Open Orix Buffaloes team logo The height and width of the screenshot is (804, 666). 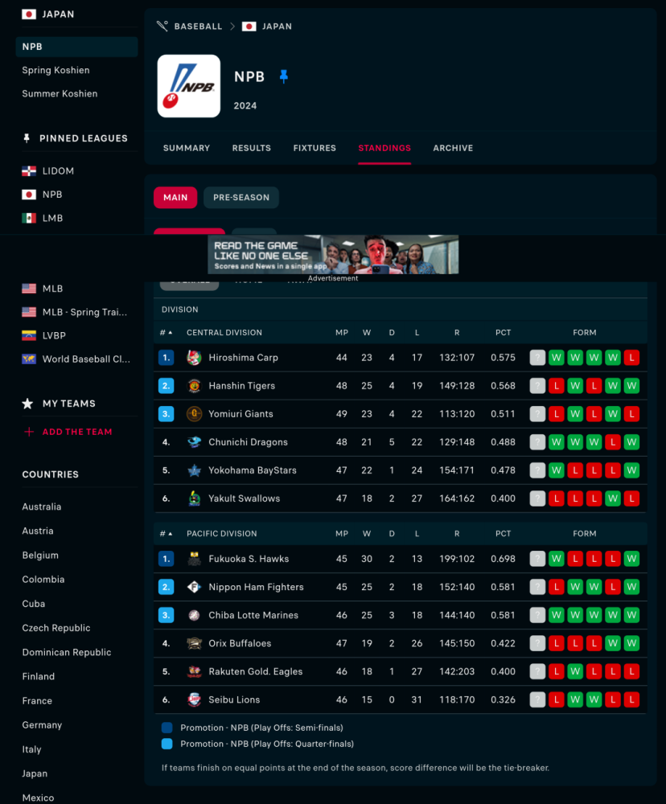click(x=194, y=643)
